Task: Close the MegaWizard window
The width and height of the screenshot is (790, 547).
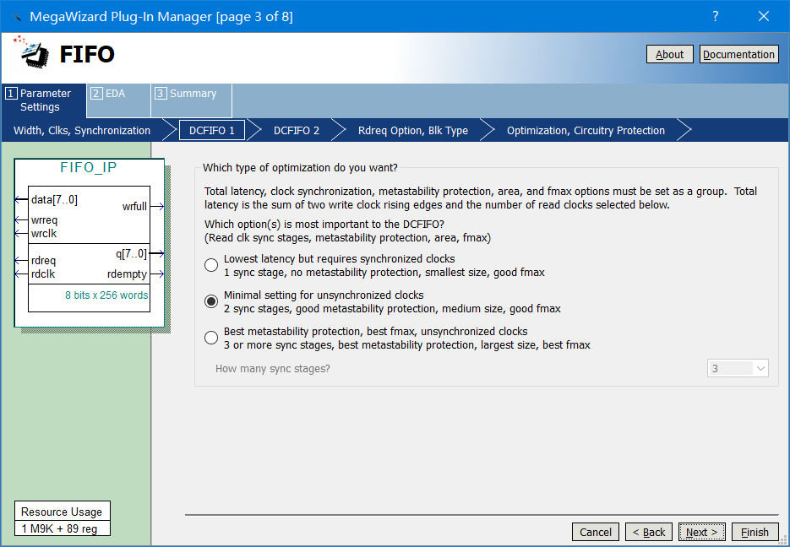Action: coord(763,16)
